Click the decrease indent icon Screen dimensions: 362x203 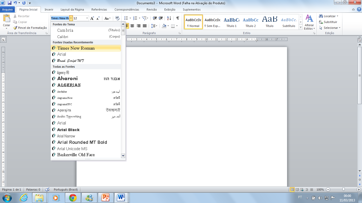pos(155,18)
